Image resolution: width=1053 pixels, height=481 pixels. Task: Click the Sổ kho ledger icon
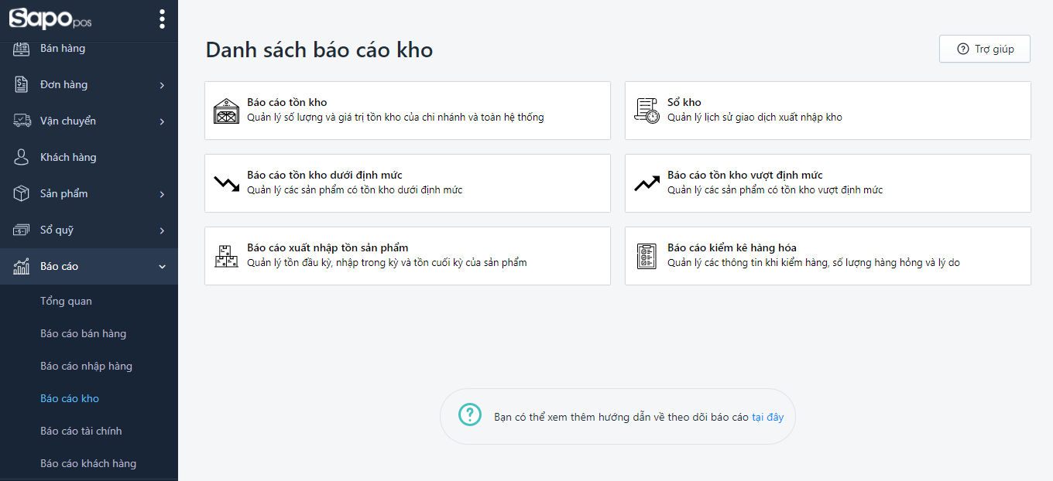[x=647, y=111]
